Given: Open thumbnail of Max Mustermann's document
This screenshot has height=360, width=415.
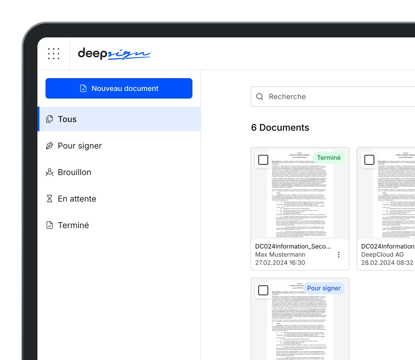Looking at the screenshot, I should click(x=300, y=193).
